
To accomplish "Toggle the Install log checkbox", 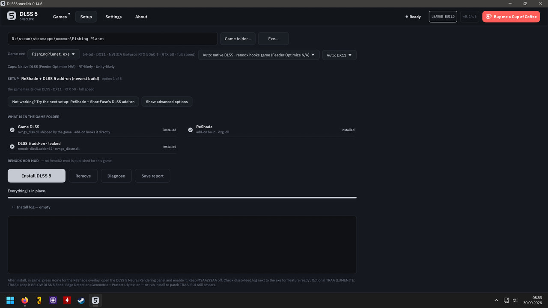I will coord(14,207).
